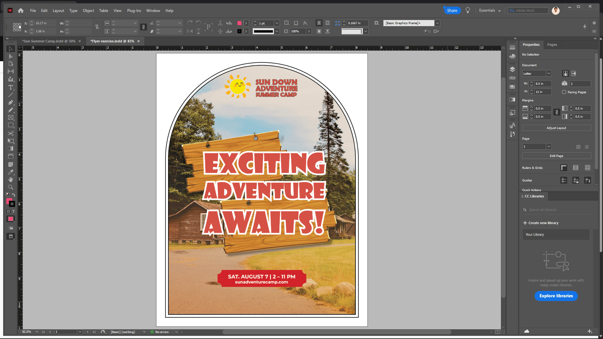The height and width of the screenshot is (339, 603).
Task: Open the Object menu
Action: pos(88,11)
